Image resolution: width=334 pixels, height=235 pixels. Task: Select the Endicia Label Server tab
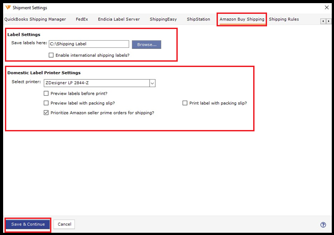tap(119, 19)
